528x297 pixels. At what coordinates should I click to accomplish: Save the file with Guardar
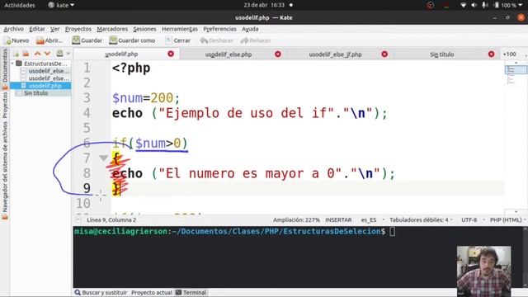click(87, 40)
